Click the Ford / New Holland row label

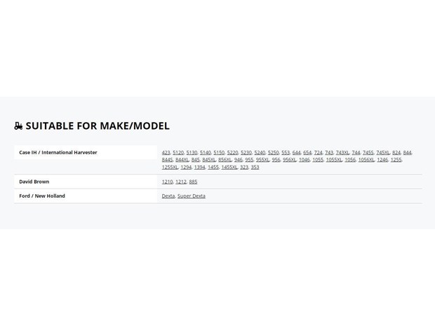tap(42, 196)
